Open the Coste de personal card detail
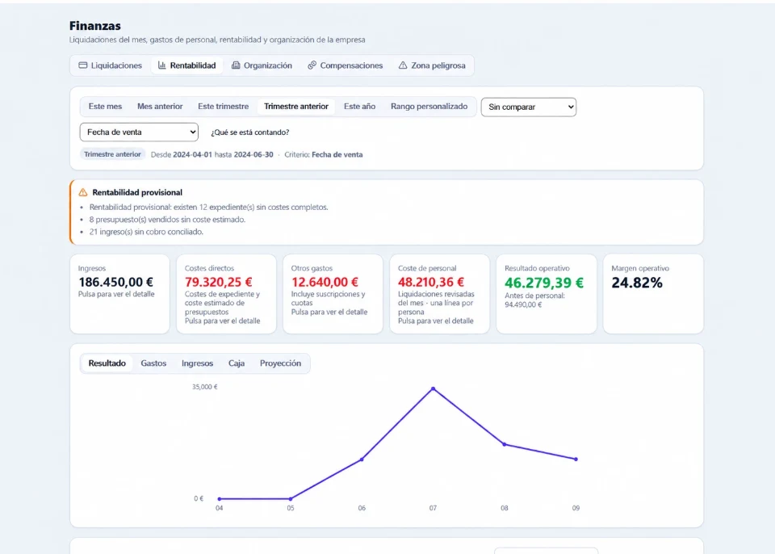Screen dimensions: 775x554 pos(439,294)
